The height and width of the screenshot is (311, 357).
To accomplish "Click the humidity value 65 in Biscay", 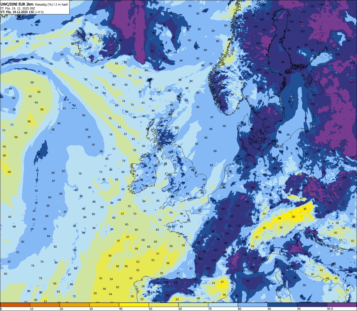I will [x=149, y=247].
